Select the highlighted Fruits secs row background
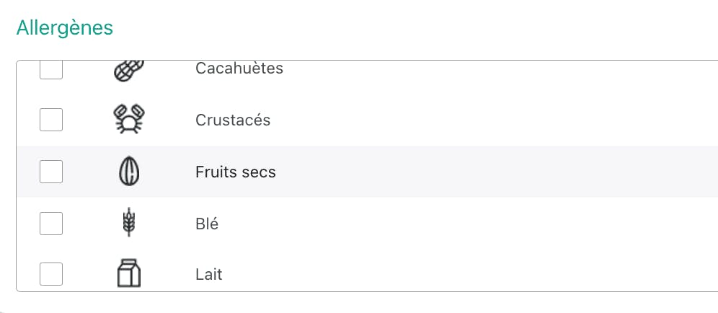This screenshot has width=718, height=313. (x=367, y=172)
